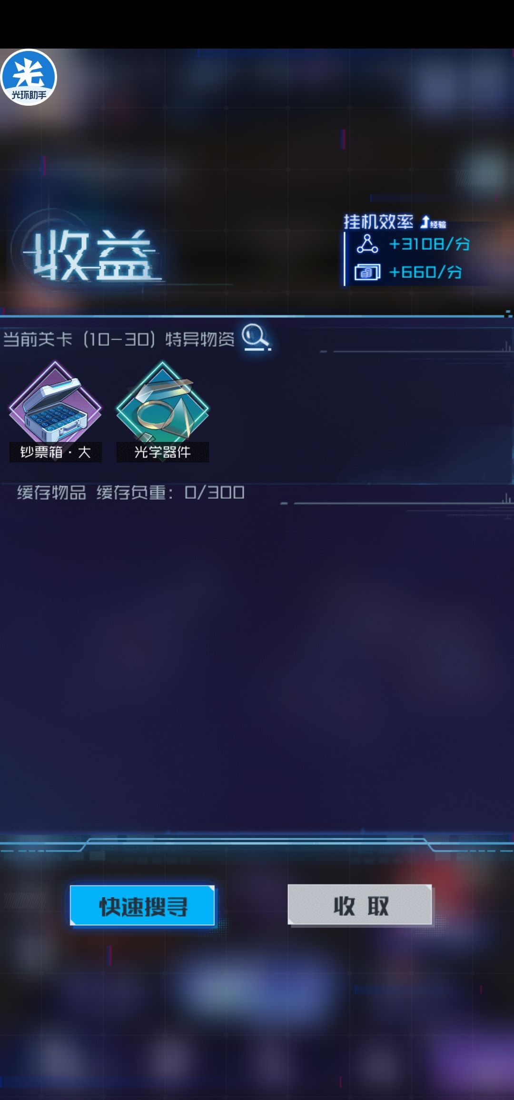Tap the +3108/分 experience rate value
This screenshot has height=1100, width=514.
(429, 244)
